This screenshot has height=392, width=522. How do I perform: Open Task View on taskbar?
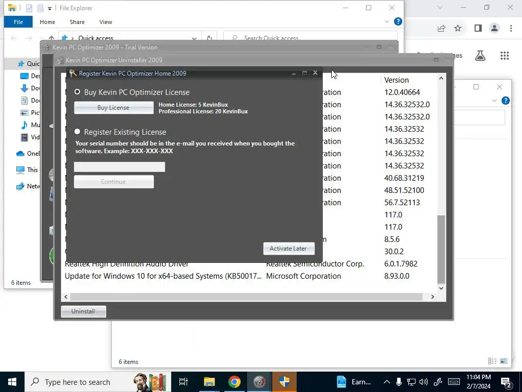(183, 382)
